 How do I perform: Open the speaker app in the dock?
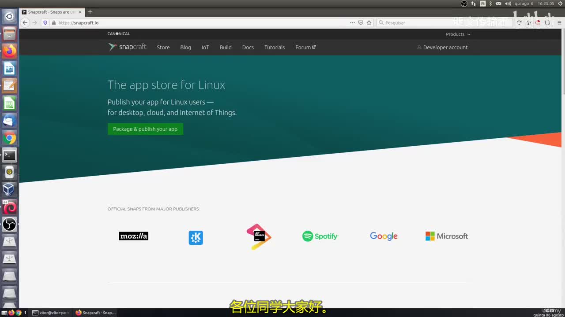9,172
